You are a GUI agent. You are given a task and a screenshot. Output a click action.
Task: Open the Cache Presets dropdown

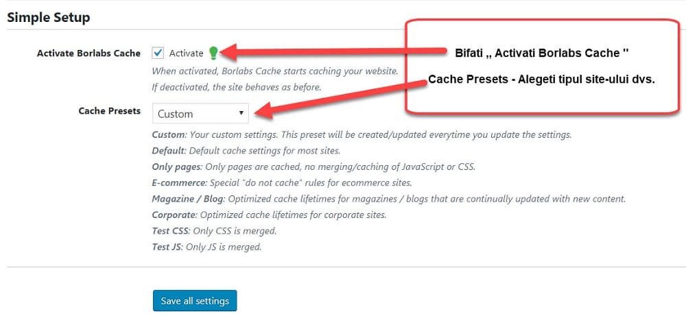(x=200, y=113)
